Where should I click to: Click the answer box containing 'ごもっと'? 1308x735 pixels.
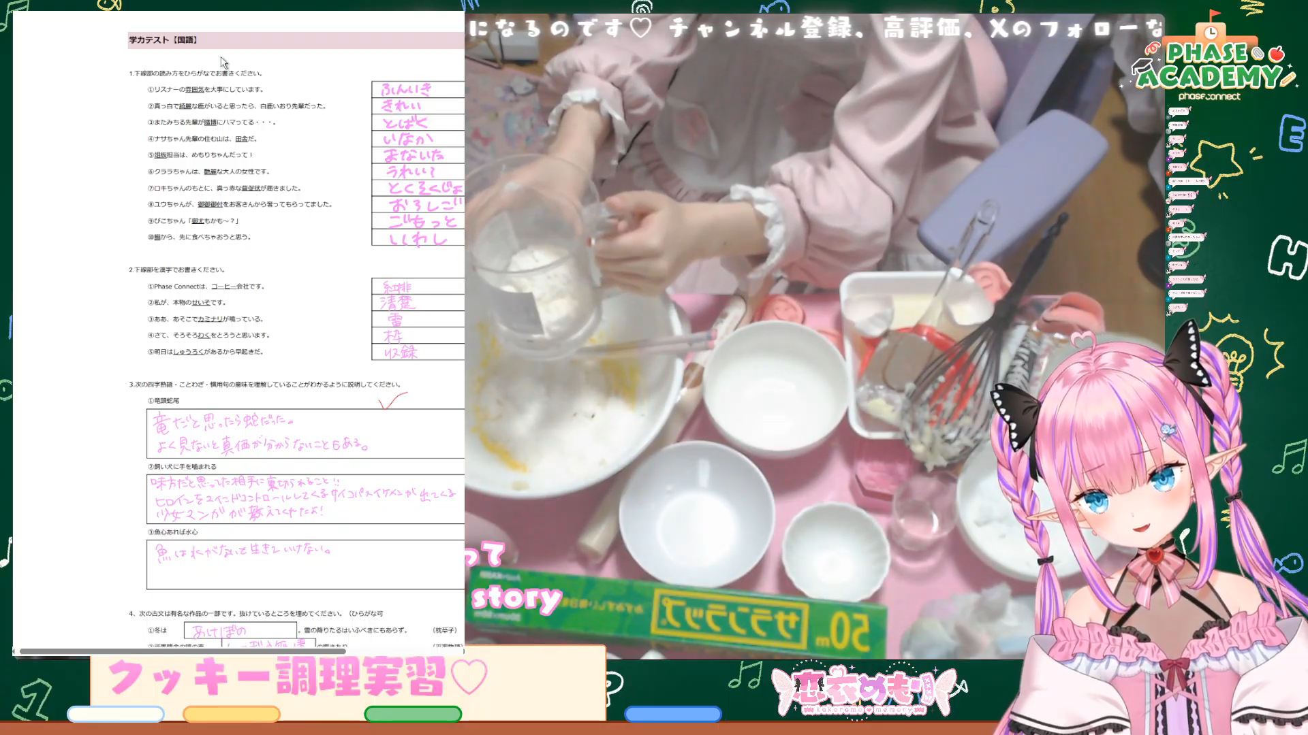[418, 221]
